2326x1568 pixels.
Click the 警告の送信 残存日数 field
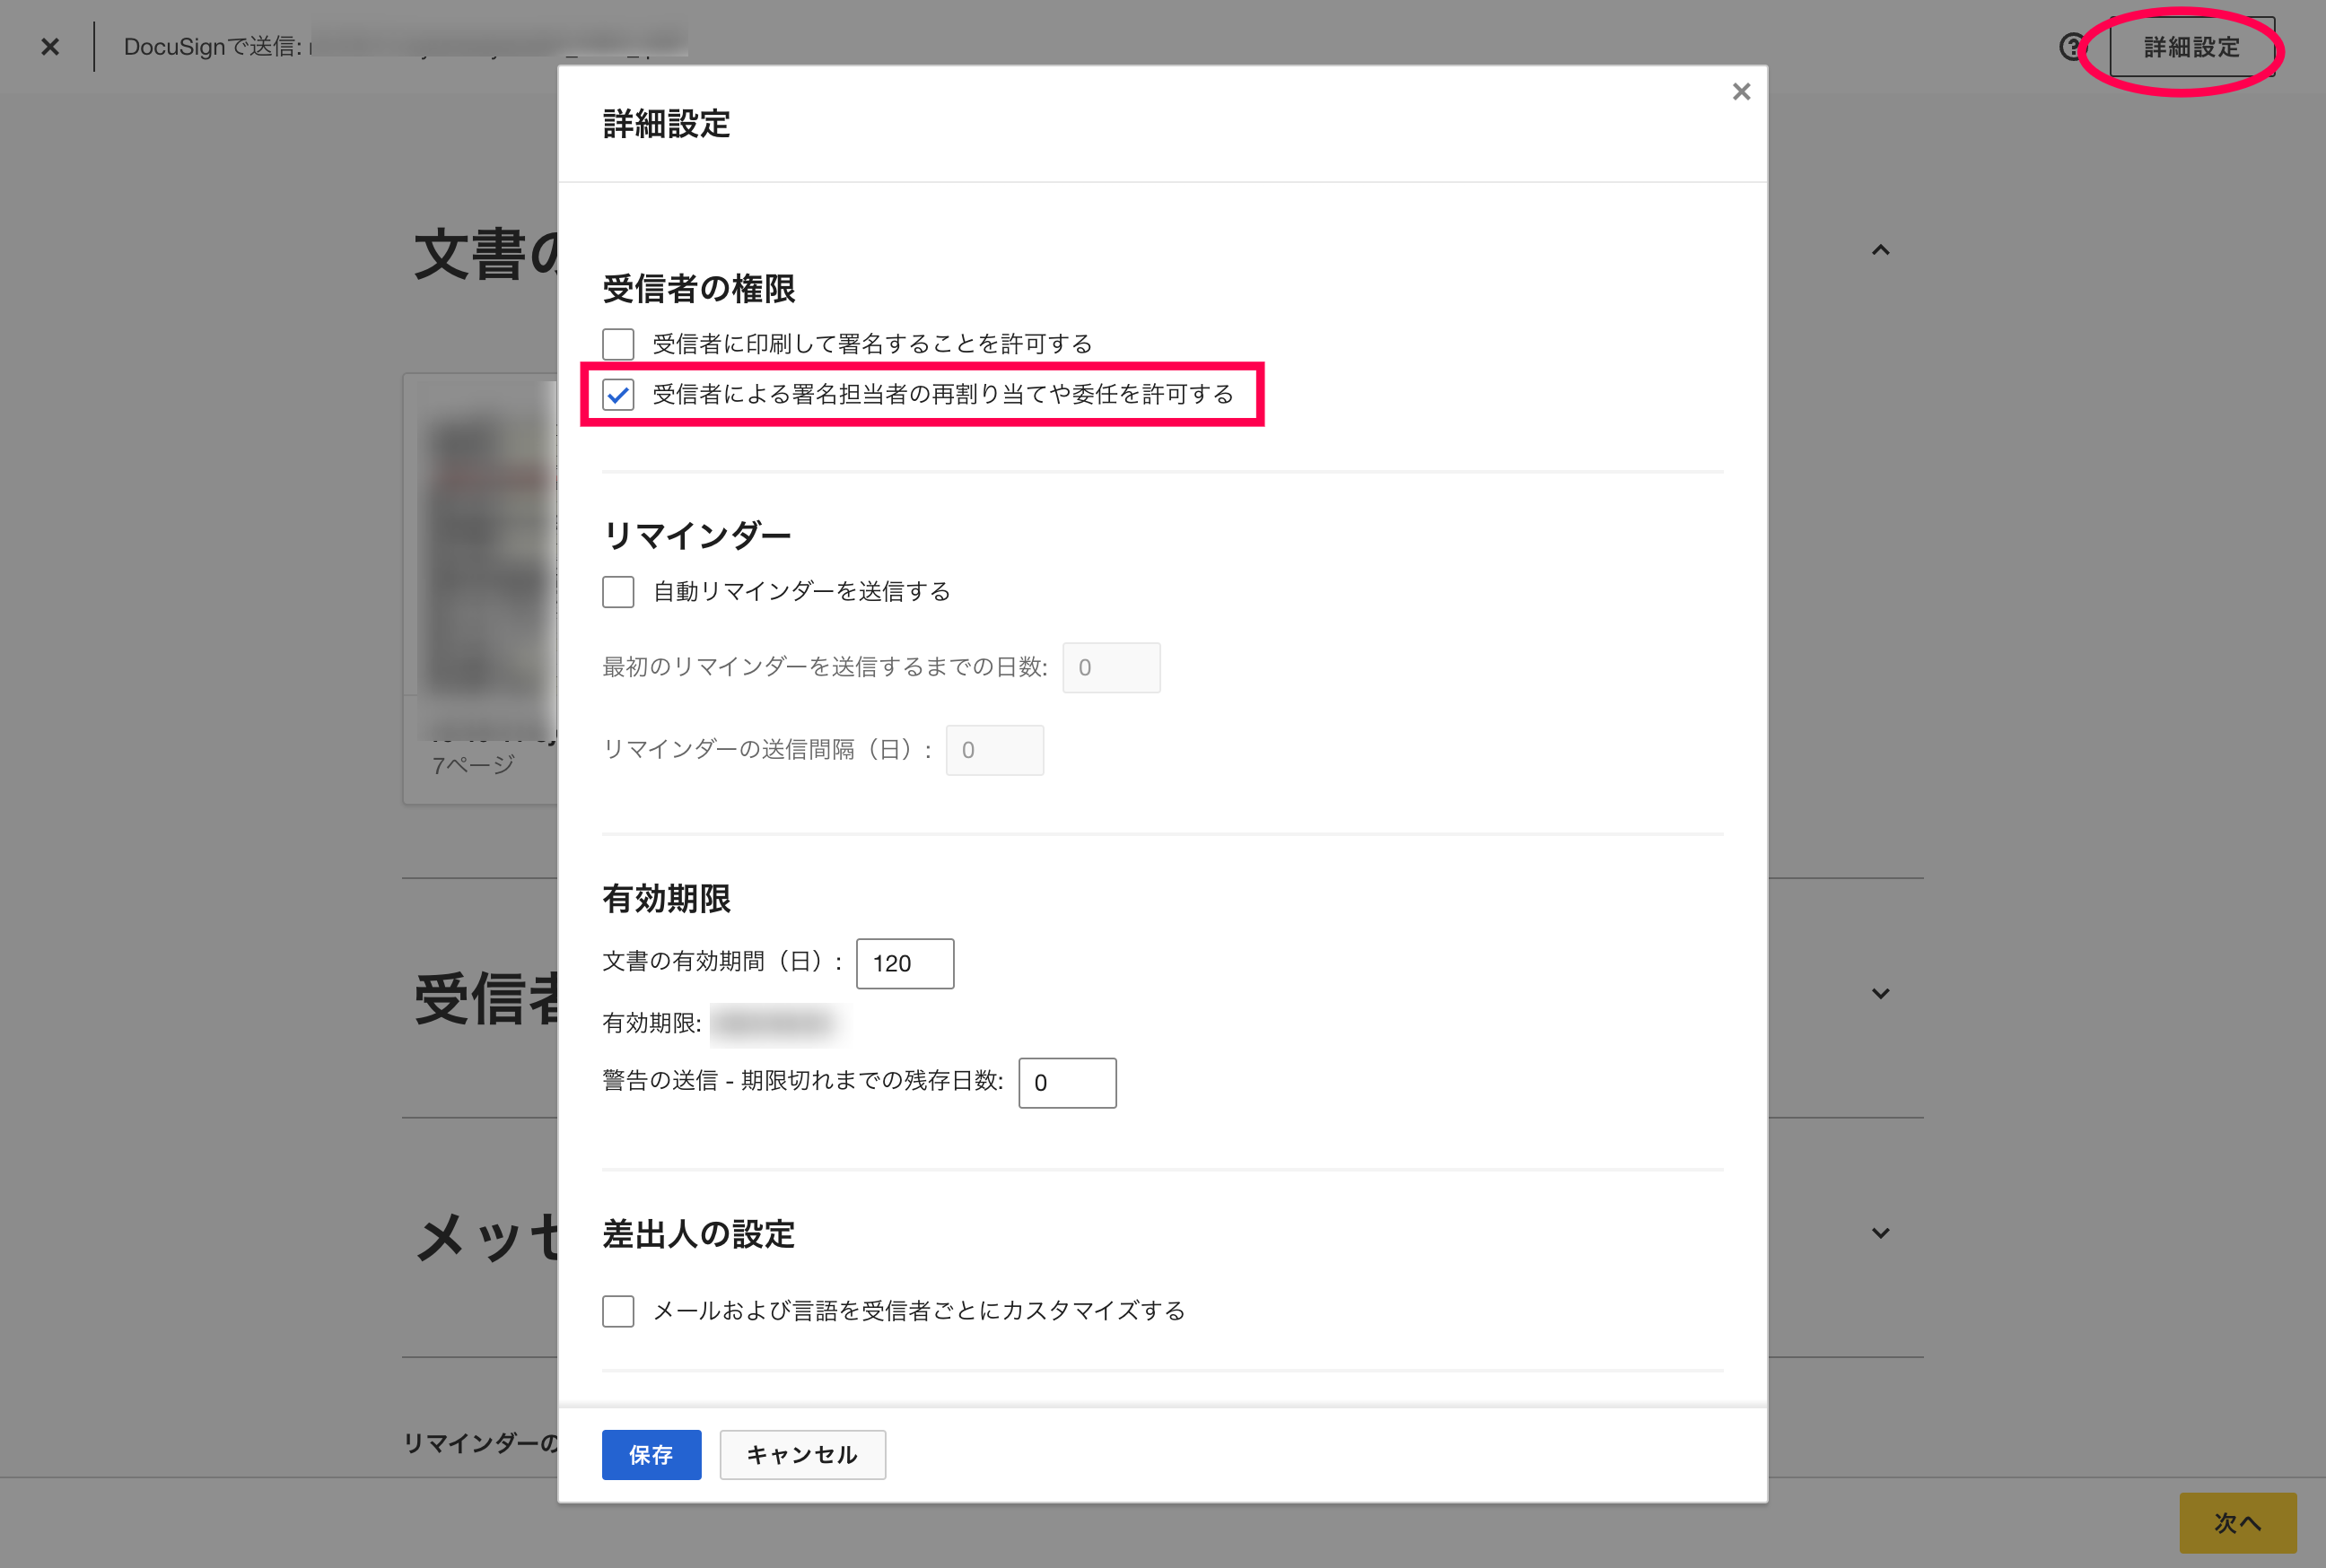(x=1068, y=1083)
